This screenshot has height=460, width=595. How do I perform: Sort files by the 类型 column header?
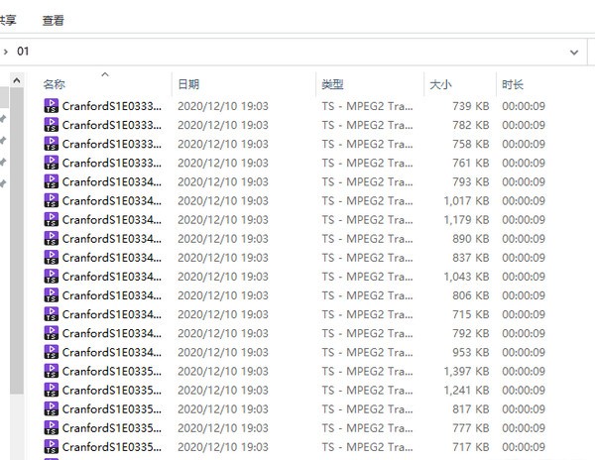pos(333,84)
